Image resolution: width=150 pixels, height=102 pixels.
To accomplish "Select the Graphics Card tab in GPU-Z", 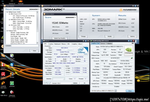I will coord(95,43).
